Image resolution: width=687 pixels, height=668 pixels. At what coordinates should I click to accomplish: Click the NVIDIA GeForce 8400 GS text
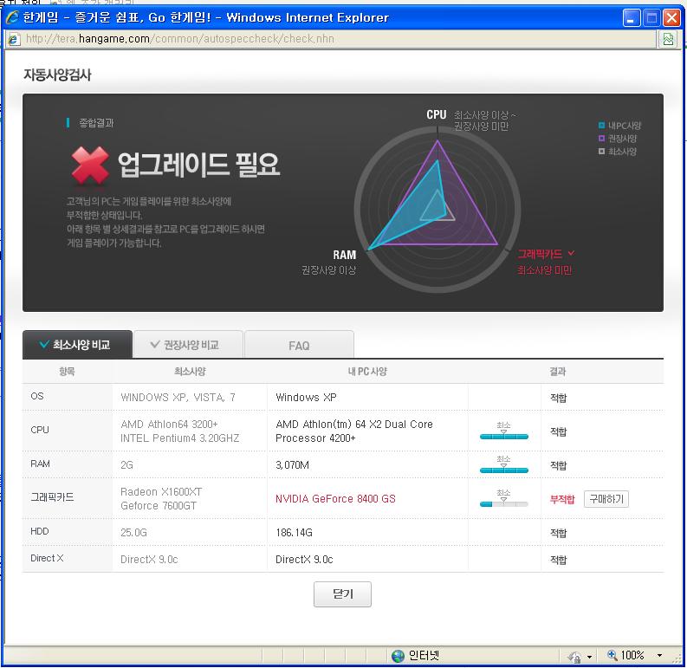tap(335, 499)
